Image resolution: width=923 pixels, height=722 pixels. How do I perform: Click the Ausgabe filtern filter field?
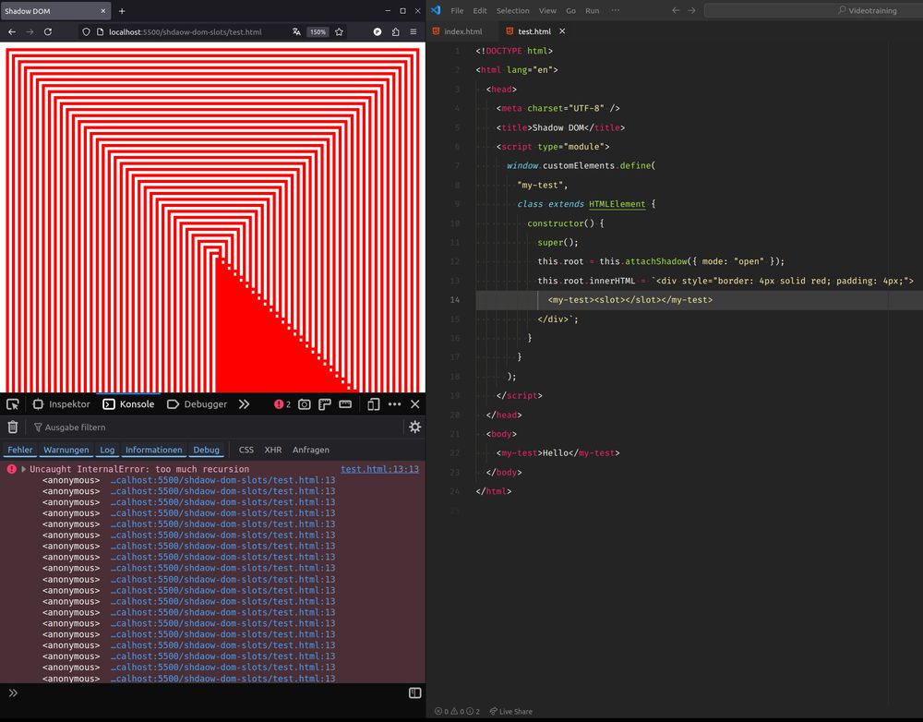pos(215,427)
